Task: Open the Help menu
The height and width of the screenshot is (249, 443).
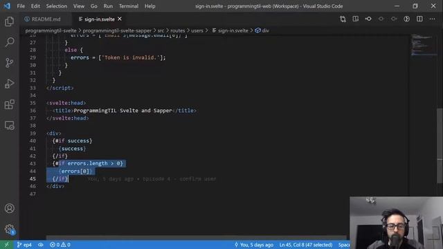Action: tap(150, 6)
